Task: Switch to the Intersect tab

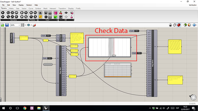Action: pos(53,8)
